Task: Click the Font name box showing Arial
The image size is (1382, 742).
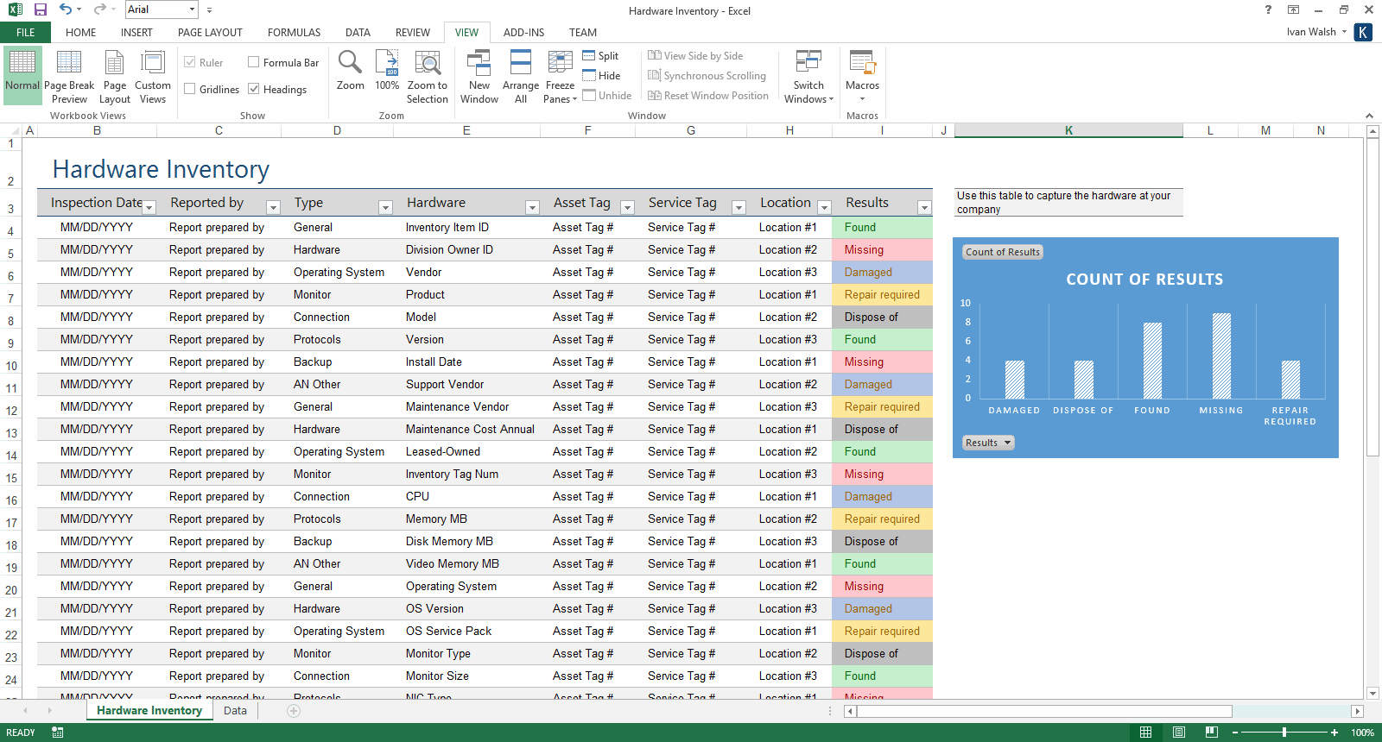Action: (155, 9)
